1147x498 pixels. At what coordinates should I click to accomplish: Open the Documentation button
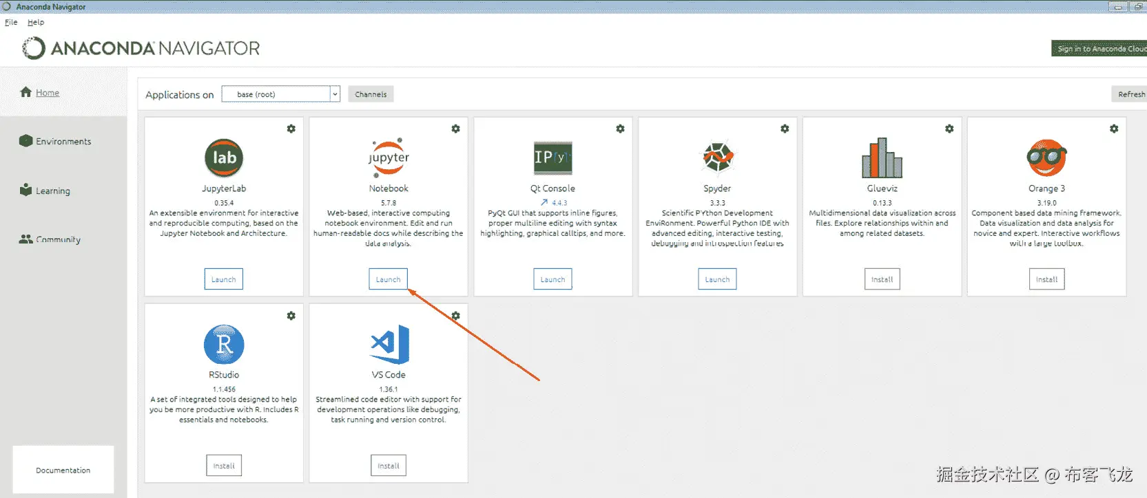click(63, 470)
